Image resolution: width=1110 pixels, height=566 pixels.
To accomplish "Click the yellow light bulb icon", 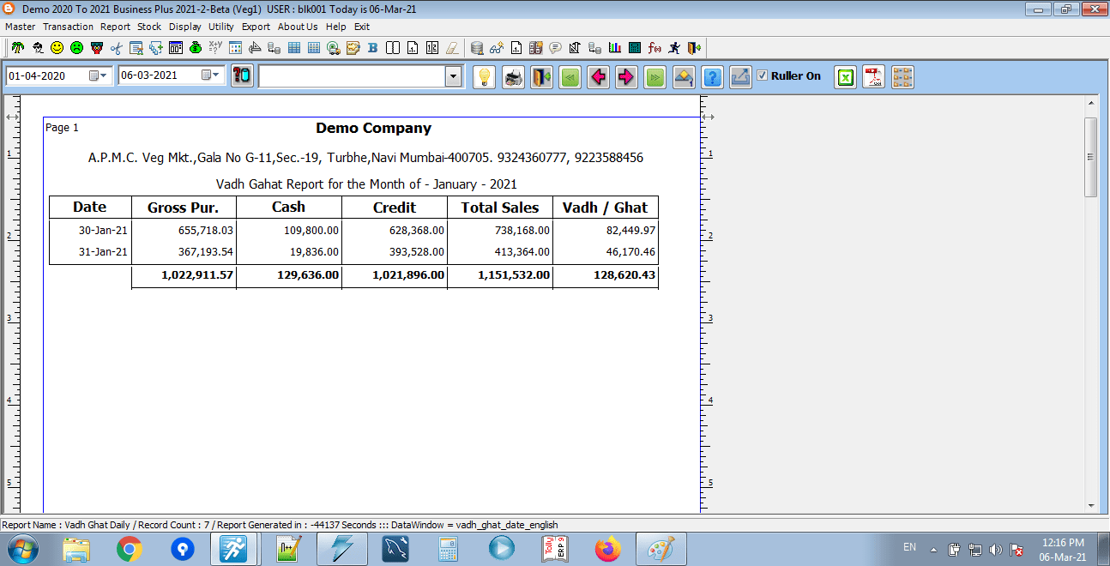I will pyautogui.click(x=485, y=77).
